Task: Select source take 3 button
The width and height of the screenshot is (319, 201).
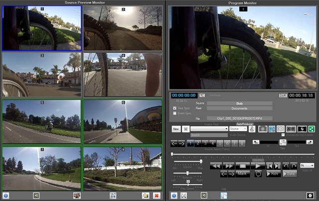Action: [205, 143]
